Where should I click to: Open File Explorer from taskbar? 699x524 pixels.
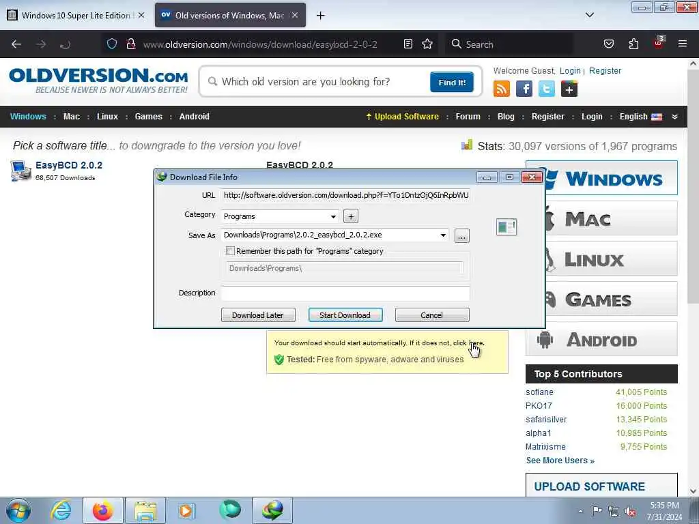pos(145,510)
